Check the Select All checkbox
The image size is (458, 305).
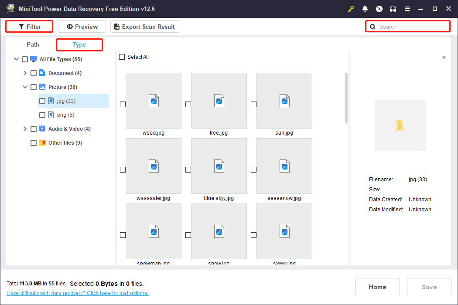[122, 57]
